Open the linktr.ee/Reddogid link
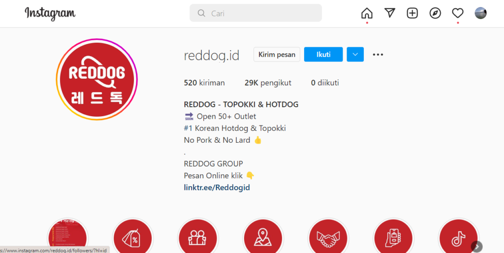The height and width of the screenshot is (253, 504). [217, 188]
